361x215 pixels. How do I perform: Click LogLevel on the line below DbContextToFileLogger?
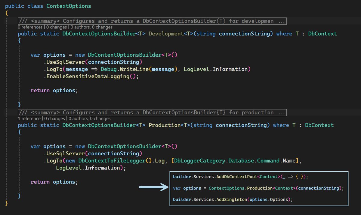pos(69,168)
